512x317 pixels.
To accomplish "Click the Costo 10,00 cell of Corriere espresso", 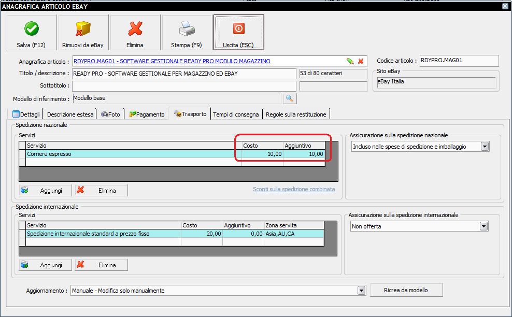I will click(x=263, y=154).
